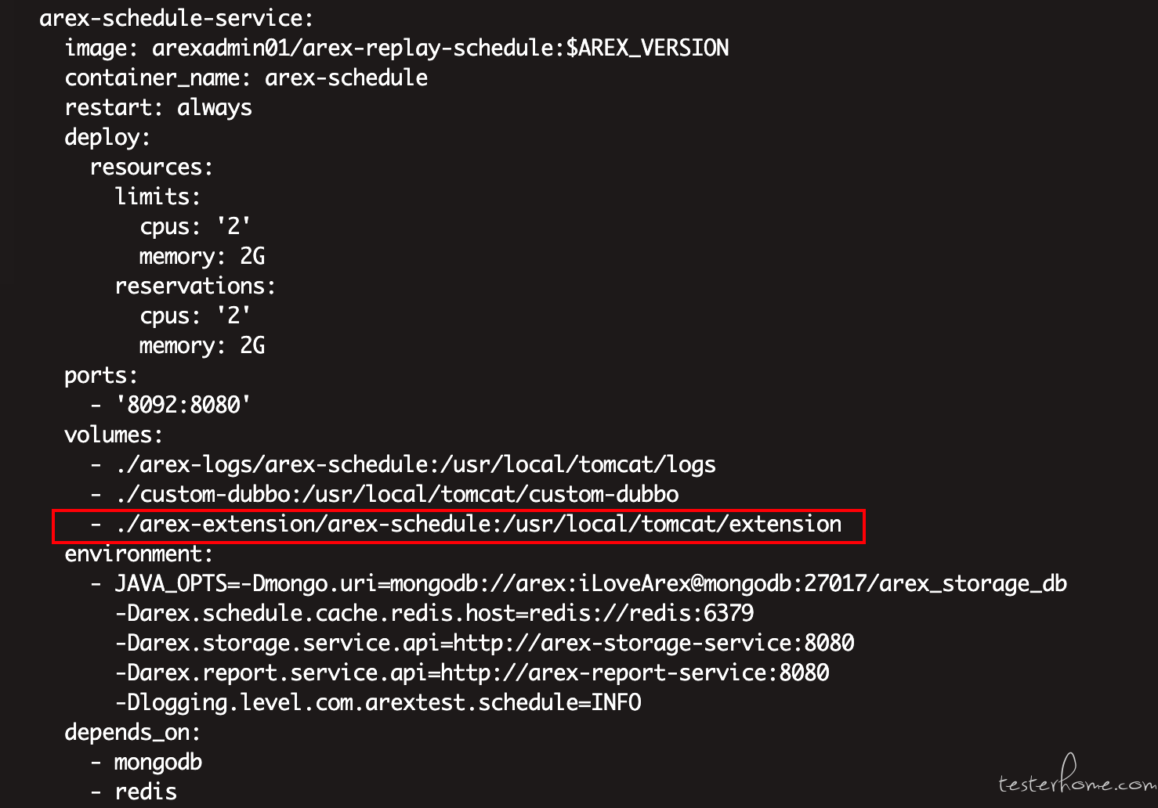Select the container_name arex-schedule line
The width and height of the screenshot is (1158, 808).
(x=246, y=78)
